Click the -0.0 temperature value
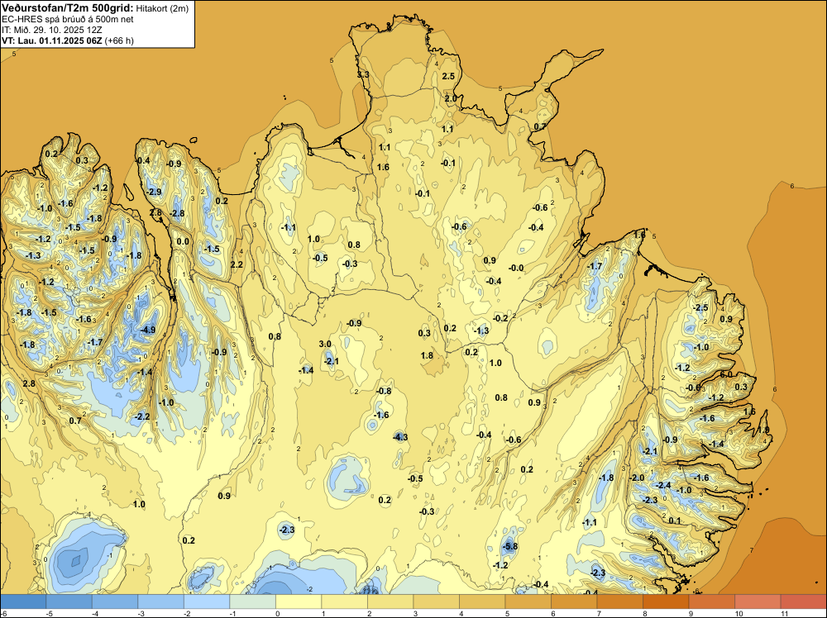This screenshot has height=618, width=827. tap(516, 268)
